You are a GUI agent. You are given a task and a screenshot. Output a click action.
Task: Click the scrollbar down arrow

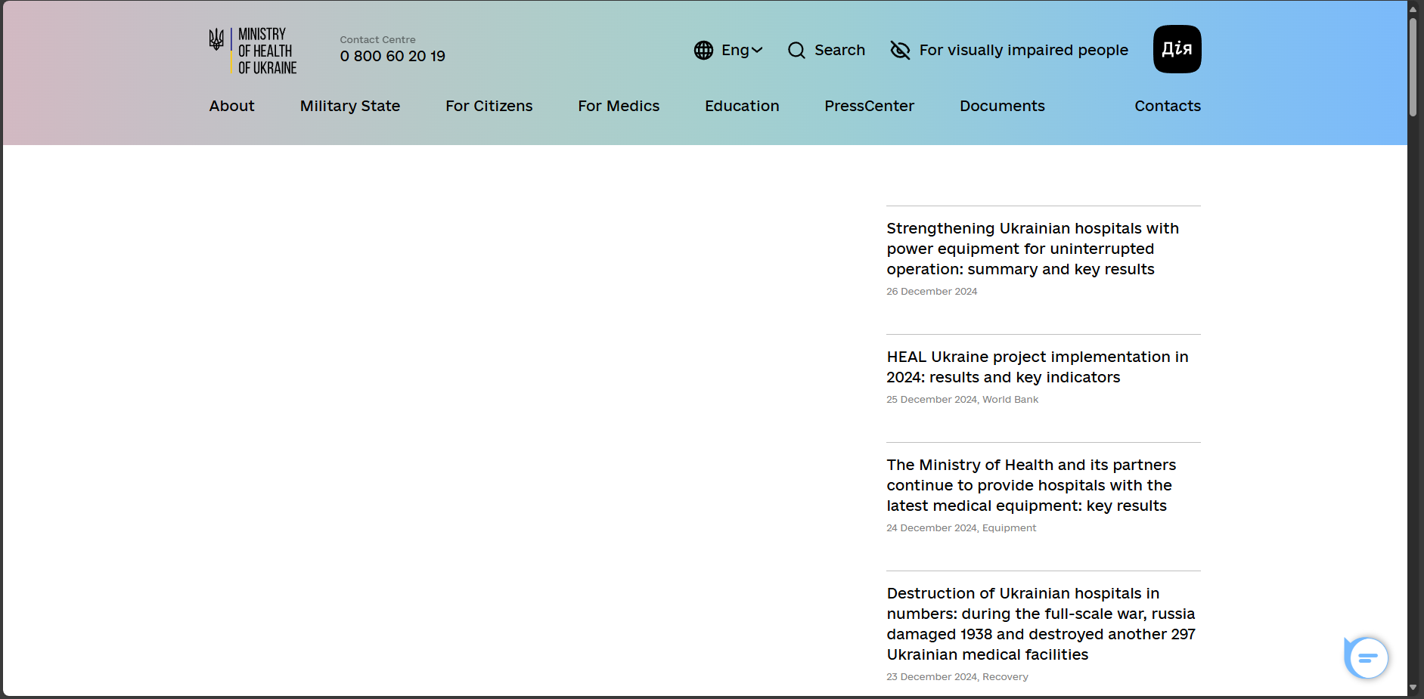(1413, 688)
